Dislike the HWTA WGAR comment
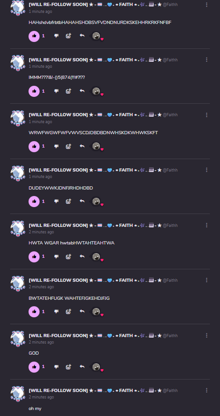This screenshot has height=416, width=220. click(x=56, y=256)
